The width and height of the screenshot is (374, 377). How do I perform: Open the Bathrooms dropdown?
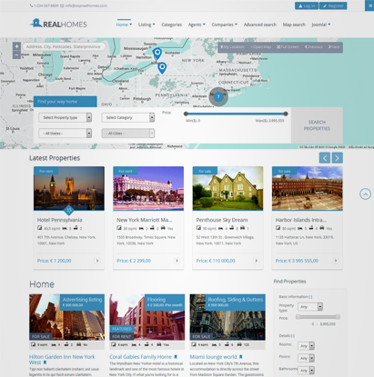coord(306,371)
